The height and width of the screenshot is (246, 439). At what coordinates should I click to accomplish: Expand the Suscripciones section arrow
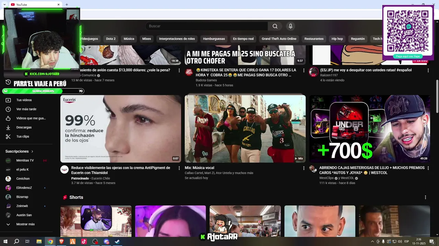point(33,151)
